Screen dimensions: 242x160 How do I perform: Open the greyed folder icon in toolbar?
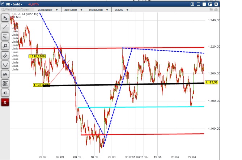coord(211,9)
